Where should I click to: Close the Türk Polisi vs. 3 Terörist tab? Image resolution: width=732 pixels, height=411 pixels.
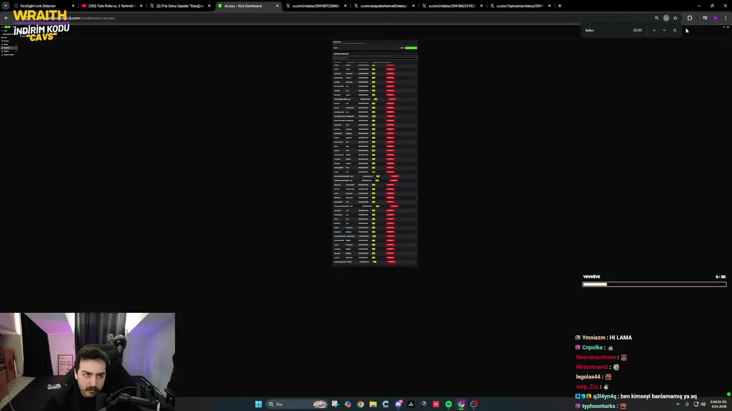coord(141,6)
